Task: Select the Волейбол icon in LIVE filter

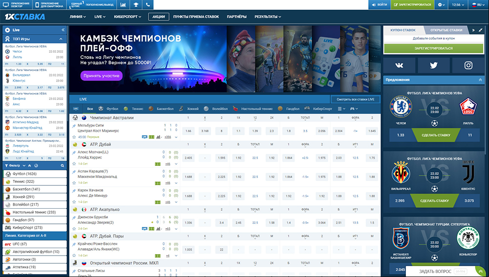Action: [x=206, y=109]
